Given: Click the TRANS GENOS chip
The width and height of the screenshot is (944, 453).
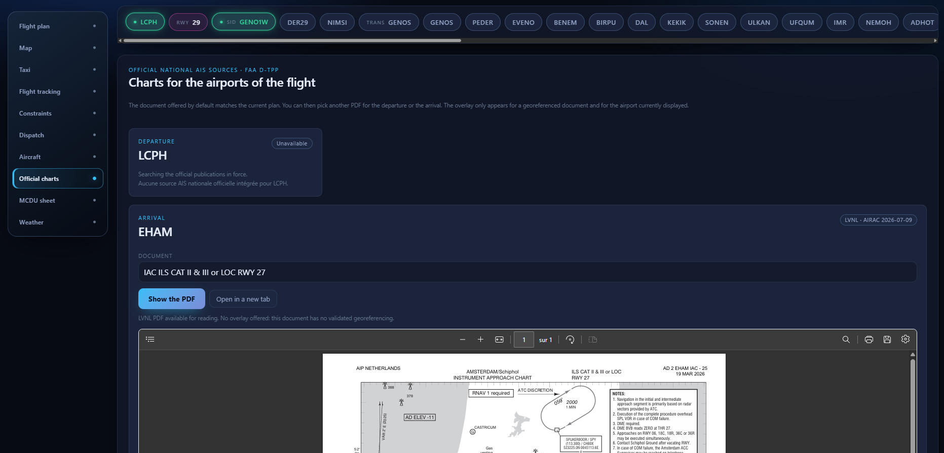Looking at the screenshot, I should 389,22.
